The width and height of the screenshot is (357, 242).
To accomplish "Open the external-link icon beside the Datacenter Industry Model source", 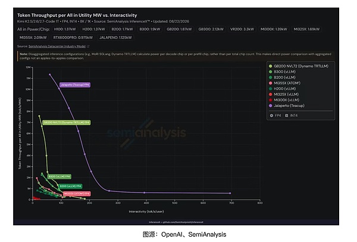I will pos(88,46).
